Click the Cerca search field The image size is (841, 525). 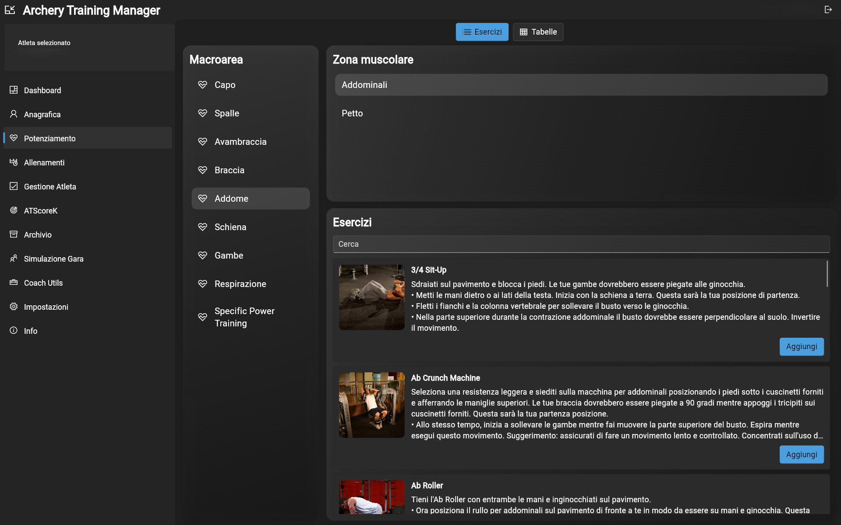point(581,244)
